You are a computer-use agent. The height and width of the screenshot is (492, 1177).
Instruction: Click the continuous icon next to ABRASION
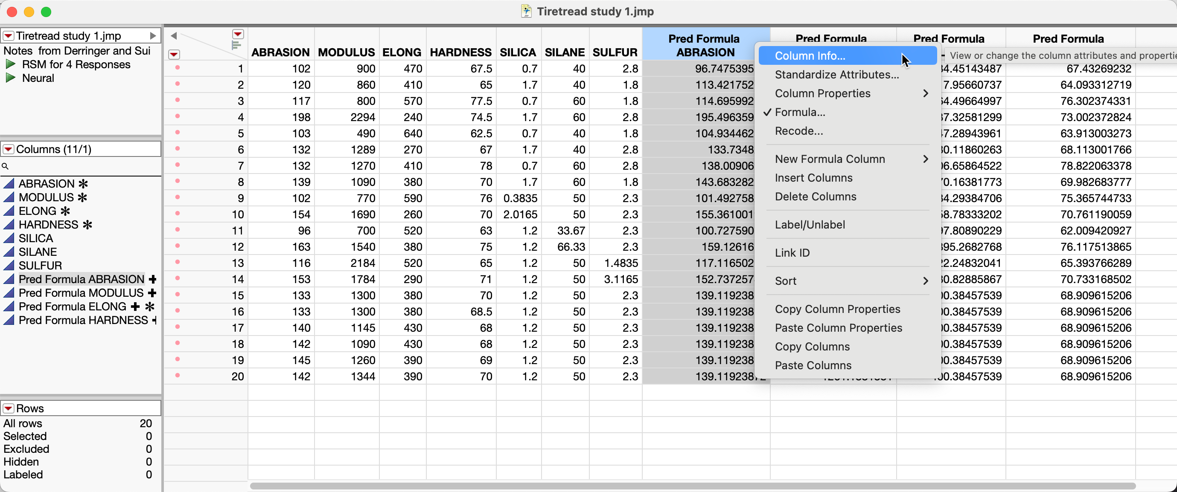click(x=9, y=183)
